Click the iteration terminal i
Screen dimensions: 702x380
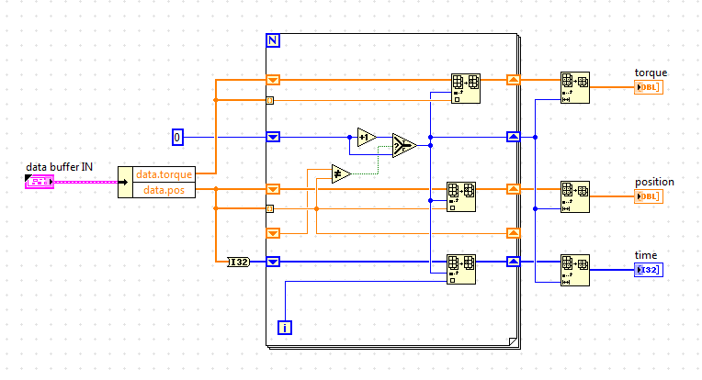(x=285, y=328)
